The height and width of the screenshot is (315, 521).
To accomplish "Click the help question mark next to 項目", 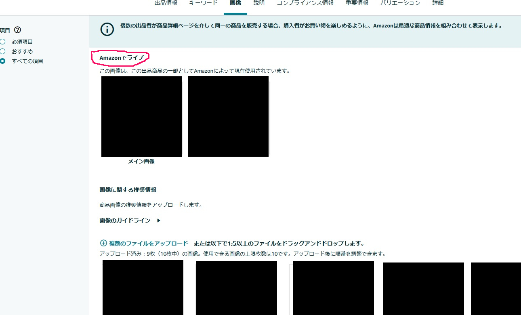I will click(x=17, y=29).
